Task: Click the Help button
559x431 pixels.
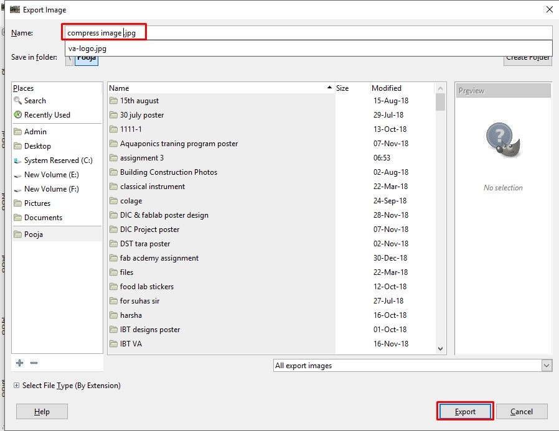Action: point(42,412)
